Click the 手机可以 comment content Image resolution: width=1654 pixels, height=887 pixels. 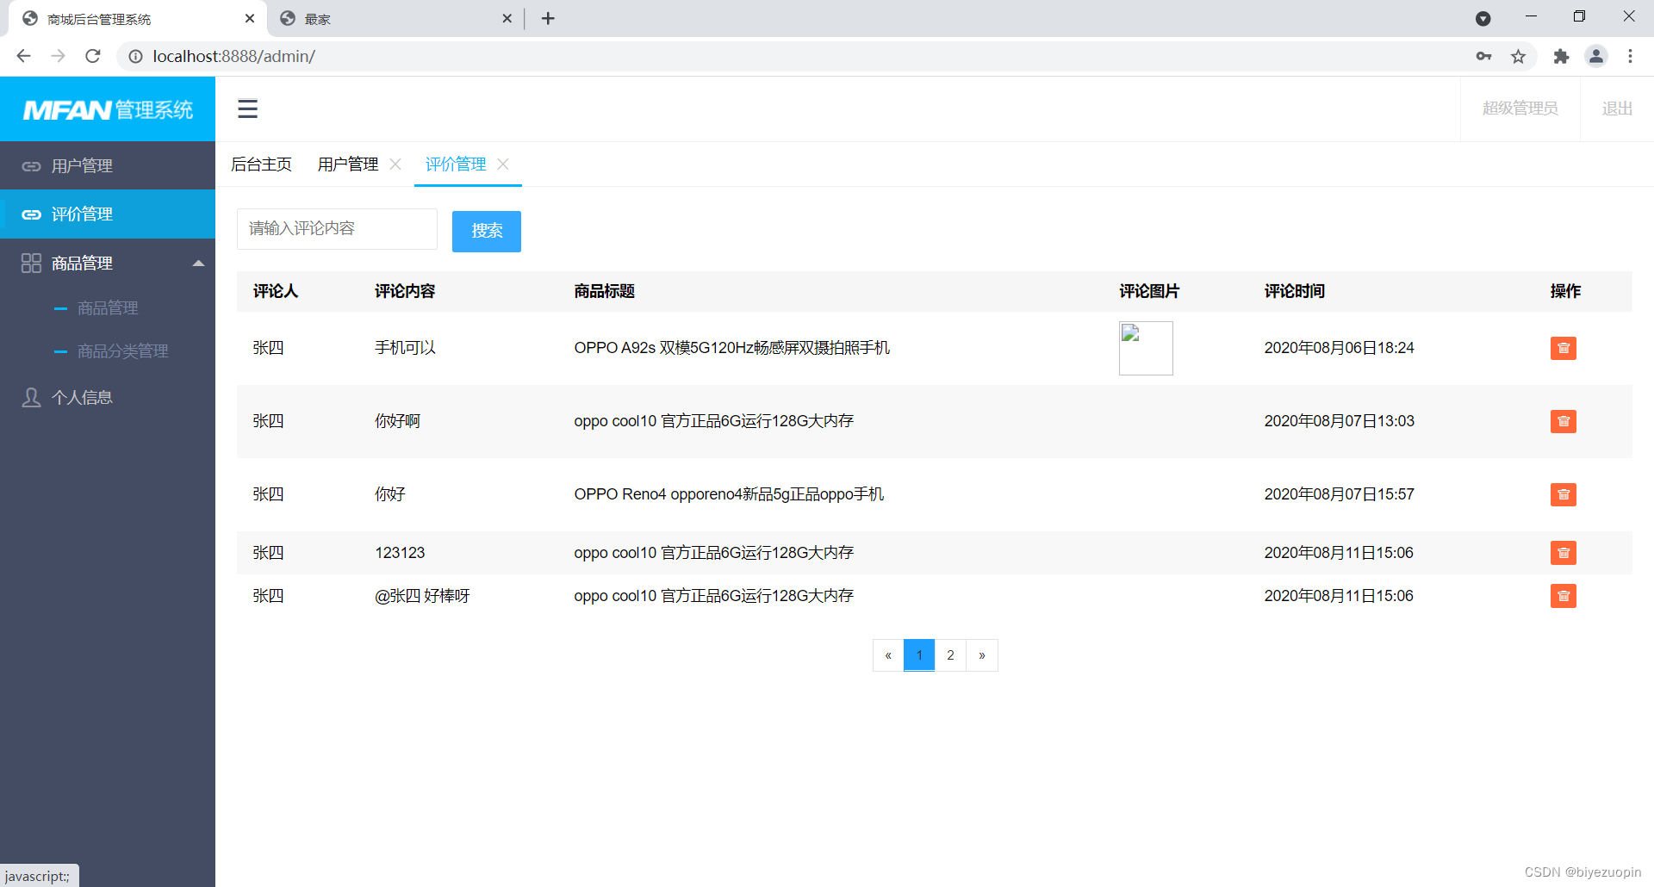pyautogui.click(x=405, y=348)
